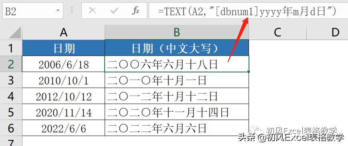Select column A header
Screen dimensions: 348x146
click(x=63, y=32)
